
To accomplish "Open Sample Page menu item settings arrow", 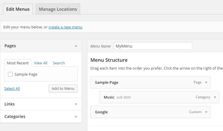I will [206, 83].
